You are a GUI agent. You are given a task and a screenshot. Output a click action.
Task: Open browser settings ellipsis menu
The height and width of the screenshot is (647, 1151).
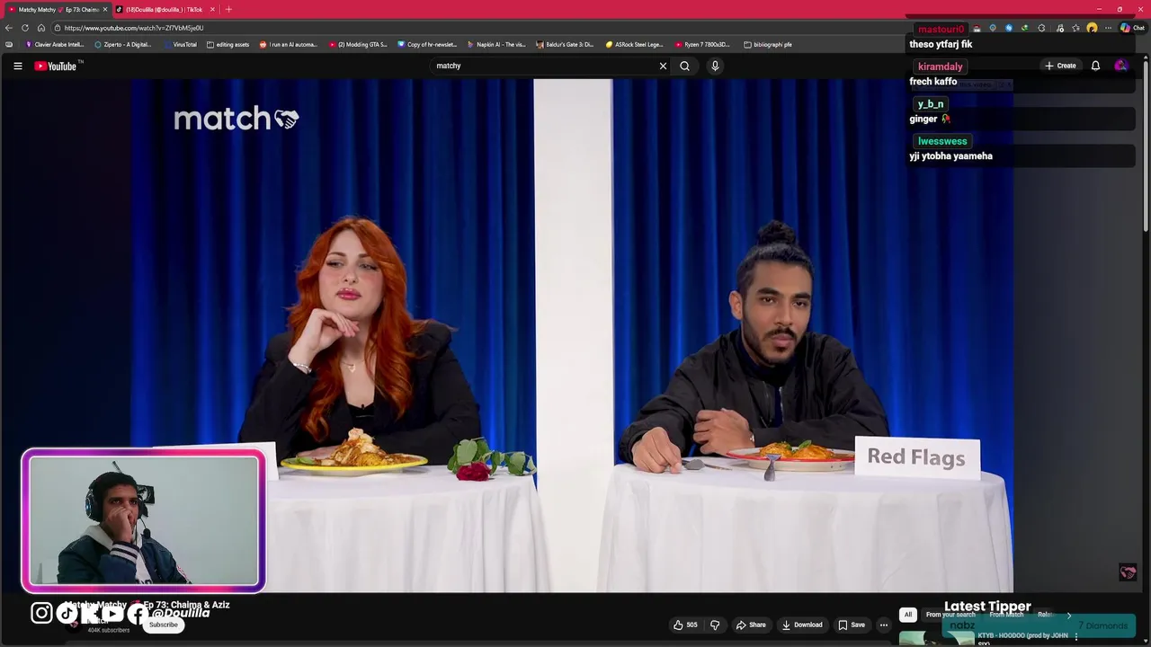[x=1108, y=28]
